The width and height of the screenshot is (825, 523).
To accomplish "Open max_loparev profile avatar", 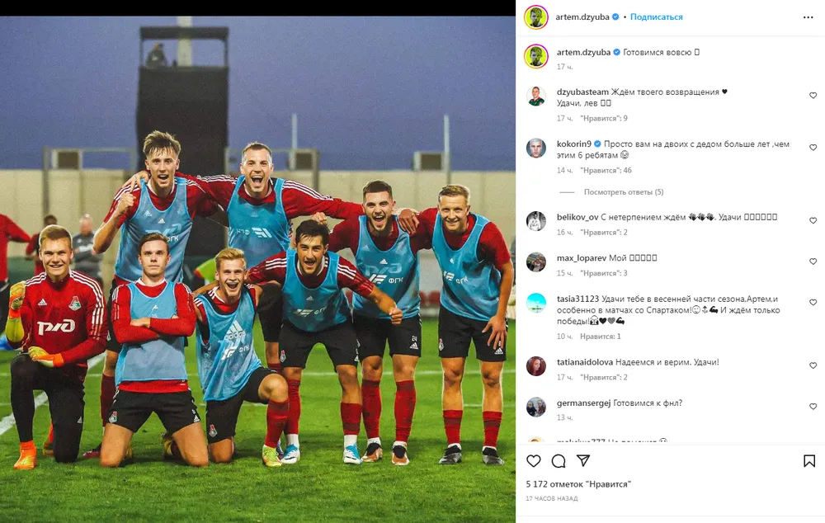I will (x=536, y=262).
